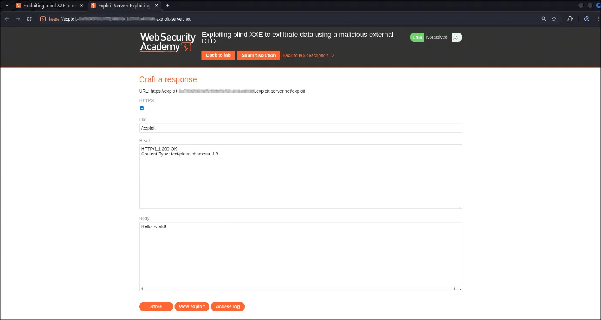Click the 'Craft a response' heading
Image resolution: width=601 pixels, height=320 pixels.
(x=168, y=79)
